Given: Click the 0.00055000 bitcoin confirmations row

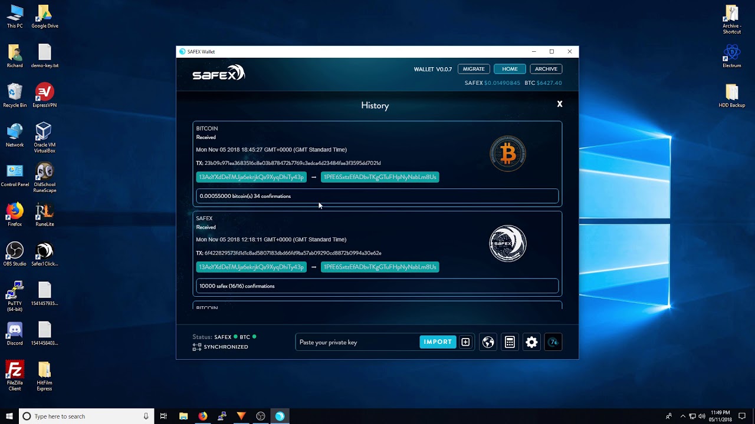Looking at the screenshot, I should point(377,196).
